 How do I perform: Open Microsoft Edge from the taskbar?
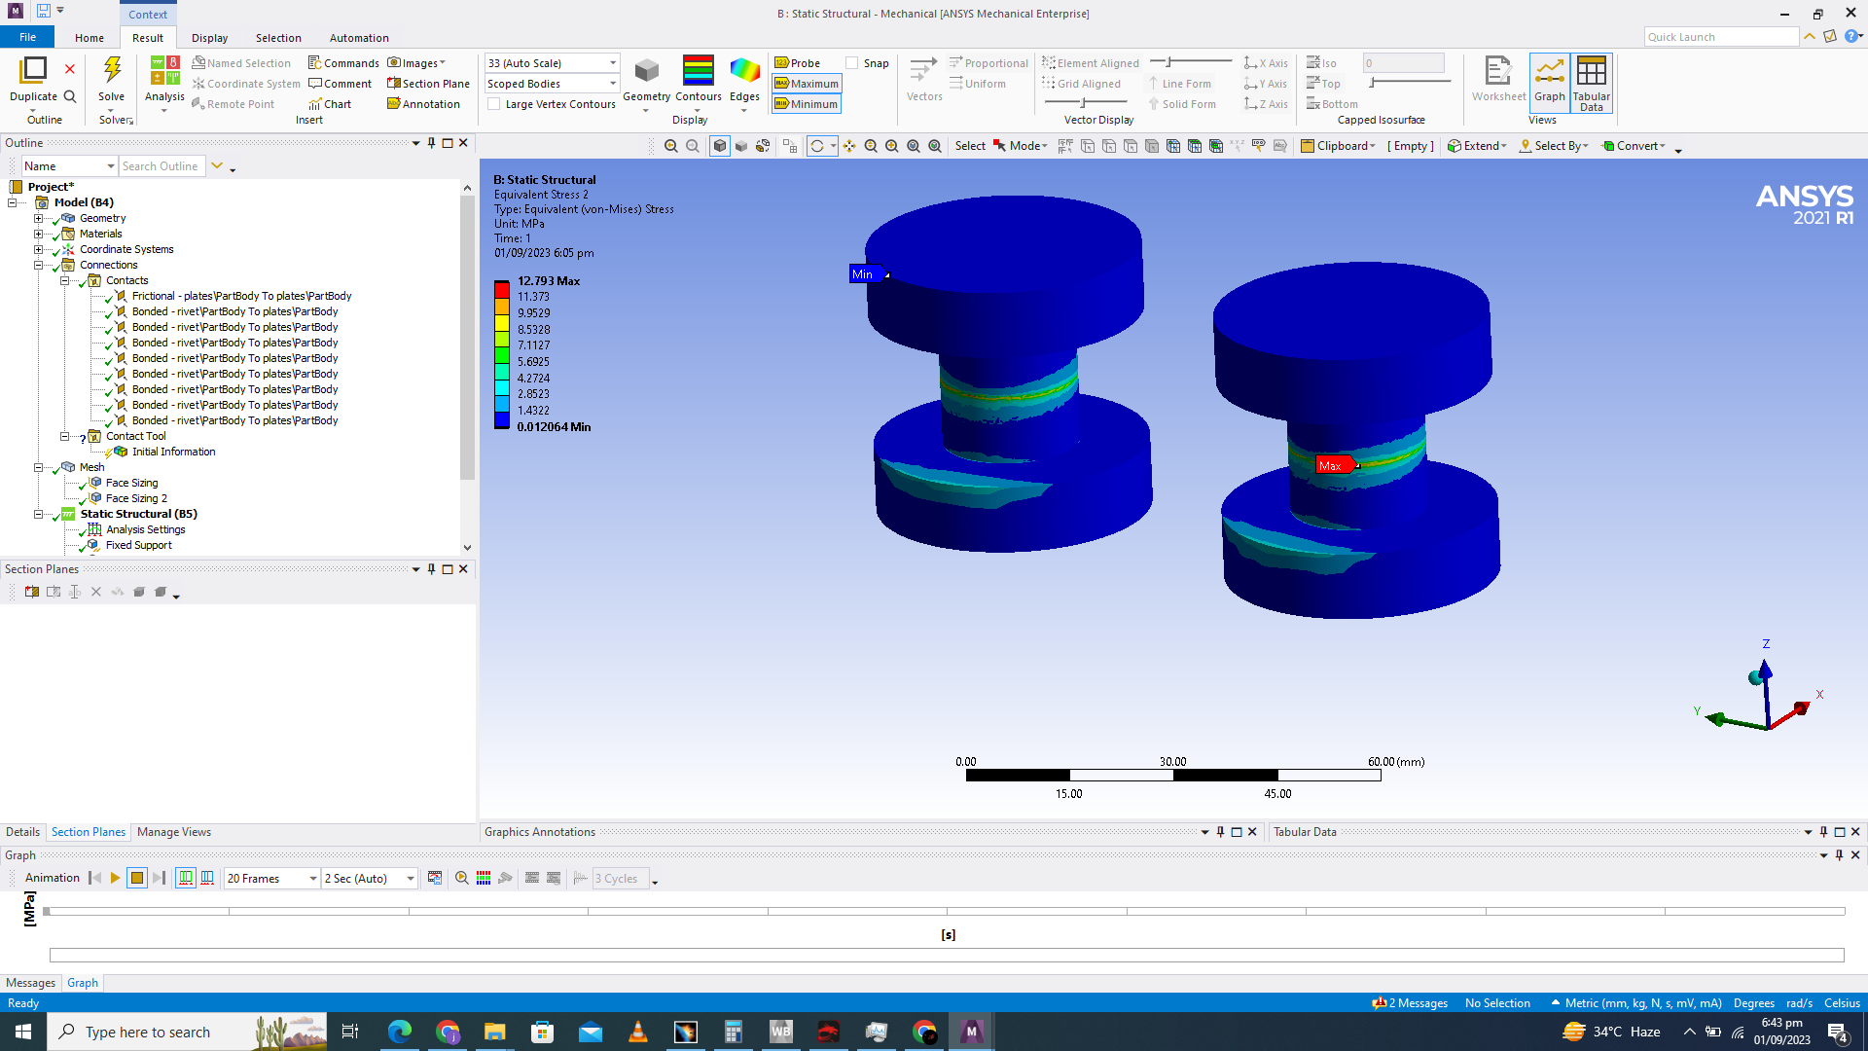pyautogui.click(x=400, y=1032)
